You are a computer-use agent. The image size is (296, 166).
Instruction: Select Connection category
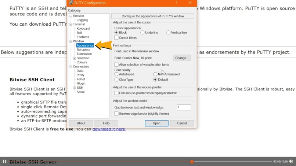click(80, 67)
